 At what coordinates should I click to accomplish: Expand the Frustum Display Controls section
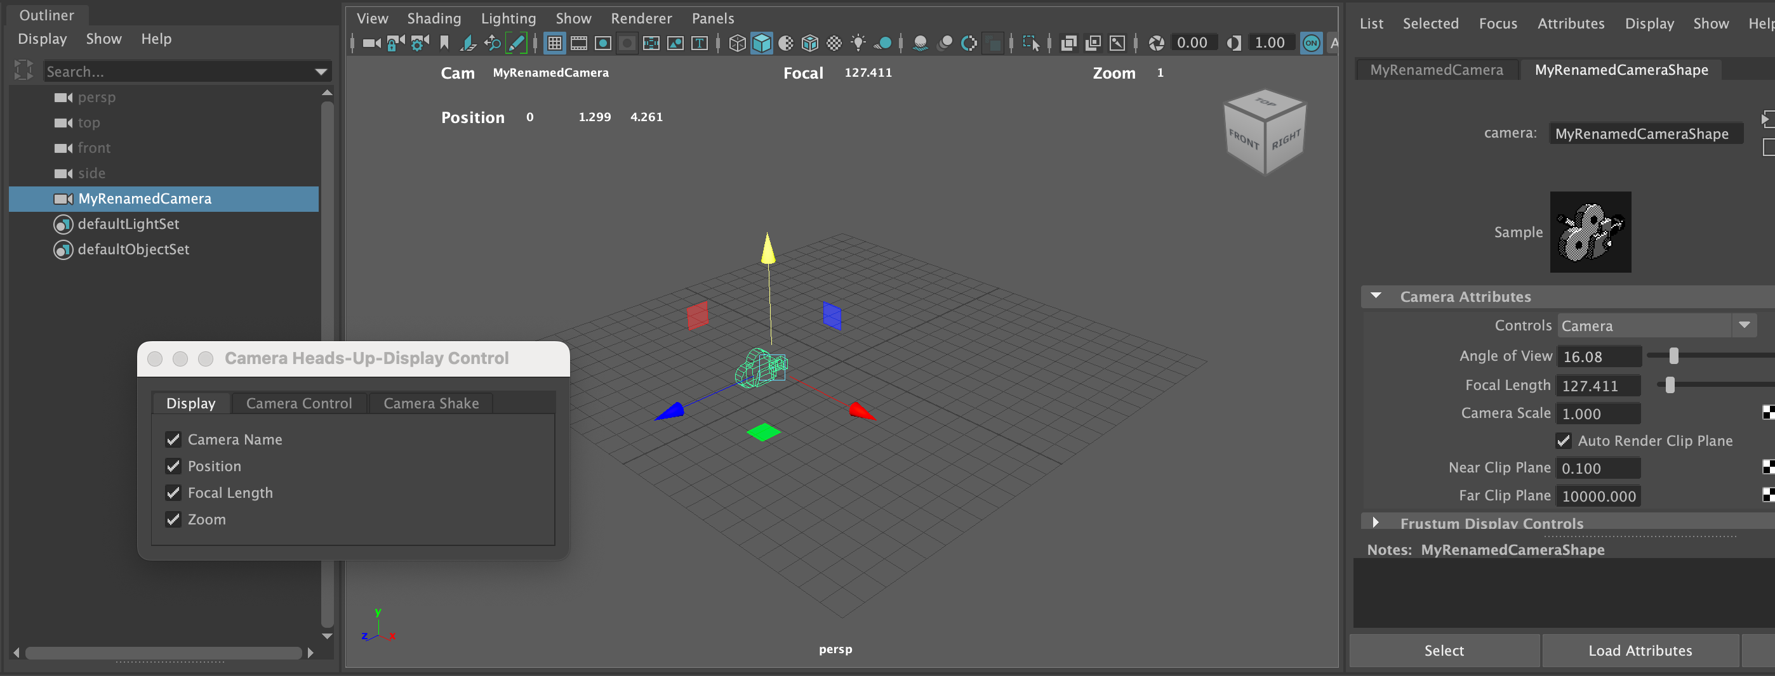pyautogui.click(x=1376, y=523)
